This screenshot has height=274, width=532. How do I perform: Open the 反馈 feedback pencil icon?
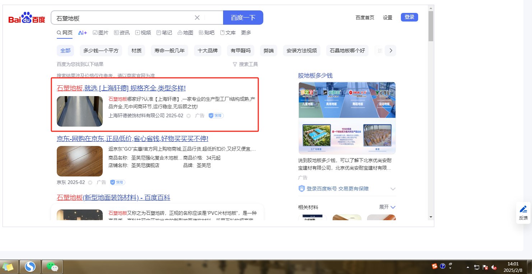pos(523,209)
